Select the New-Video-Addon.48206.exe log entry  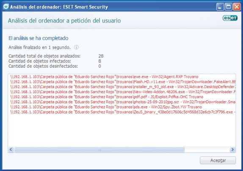tap(123, 92)
